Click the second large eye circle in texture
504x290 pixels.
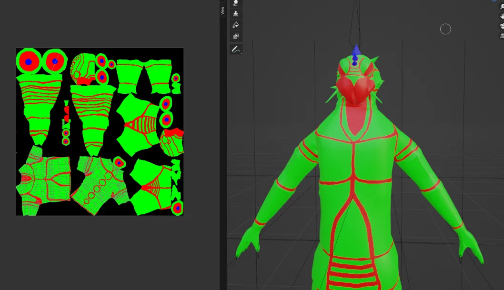pyautogui.click(x=55, y=61)
